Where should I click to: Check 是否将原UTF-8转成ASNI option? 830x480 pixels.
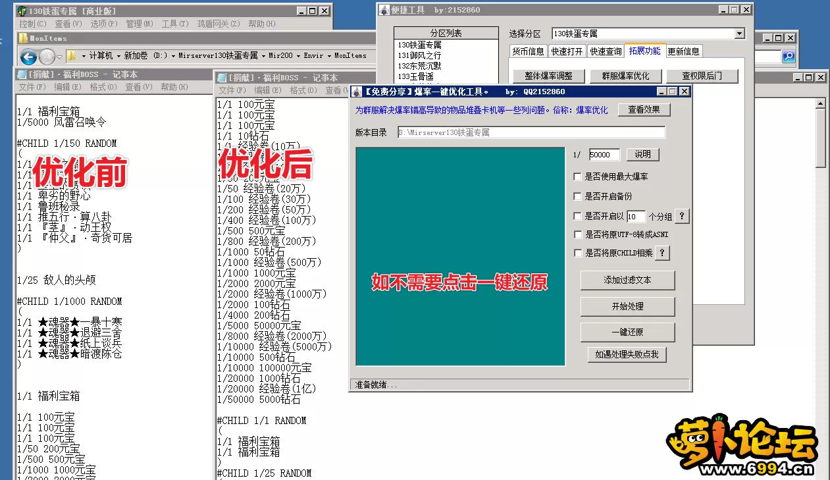click(578, 234)
